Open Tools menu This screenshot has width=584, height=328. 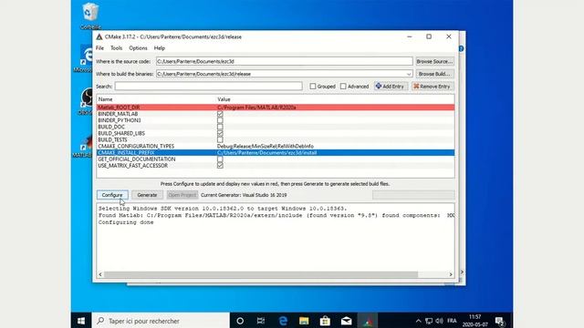[x=116, y=48]
